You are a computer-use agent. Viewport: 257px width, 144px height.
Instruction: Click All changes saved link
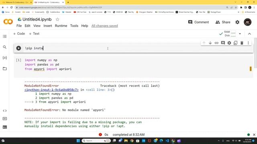[104, 26]
